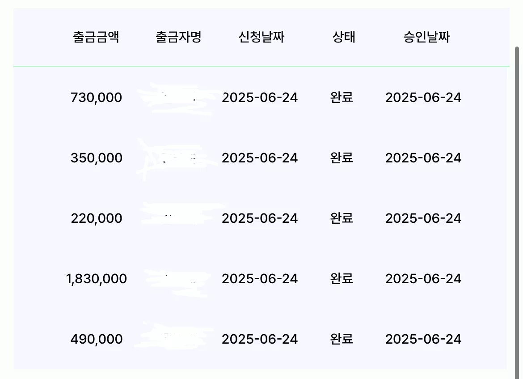
Task: Click the approval date in 490,000 row
Action: [423, 339]
